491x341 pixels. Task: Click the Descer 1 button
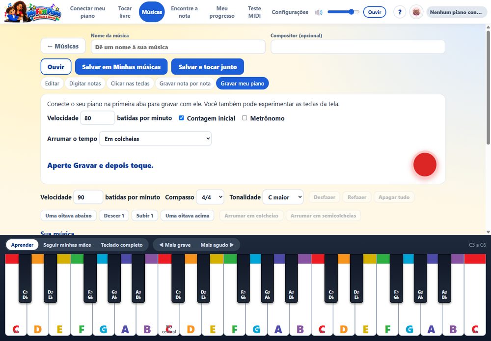[114, 216]
